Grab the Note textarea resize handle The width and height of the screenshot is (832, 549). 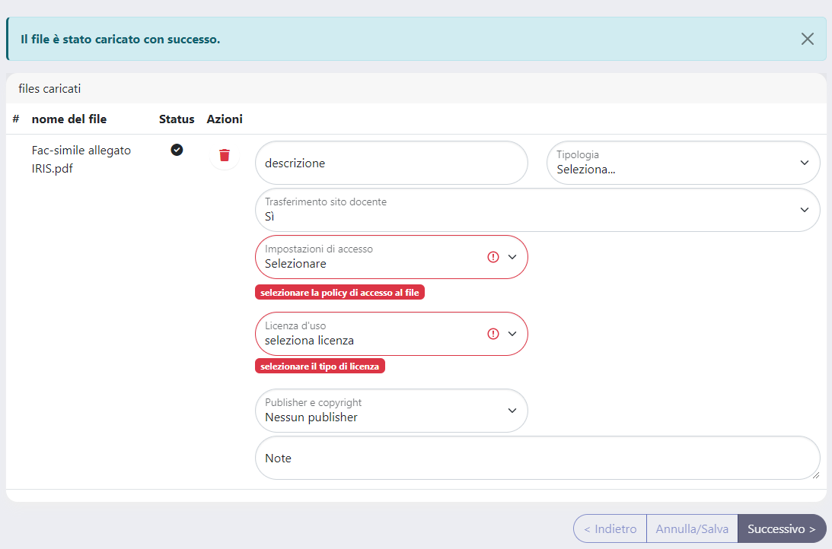pos(815,474)
